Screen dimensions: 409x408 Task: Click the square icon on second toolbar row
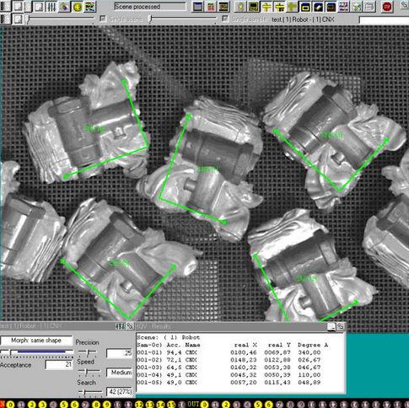pyautogui.click(x=18, y=19)
